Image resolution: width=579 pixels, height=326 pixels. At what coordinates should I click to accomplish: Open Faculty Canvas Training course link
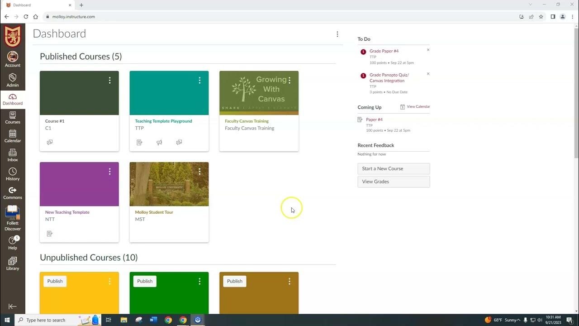click(247, 121)
